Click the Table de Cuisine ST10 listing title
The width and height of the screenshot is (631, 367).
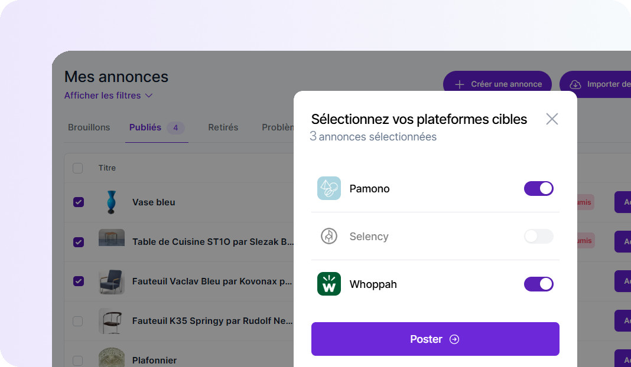213,241
